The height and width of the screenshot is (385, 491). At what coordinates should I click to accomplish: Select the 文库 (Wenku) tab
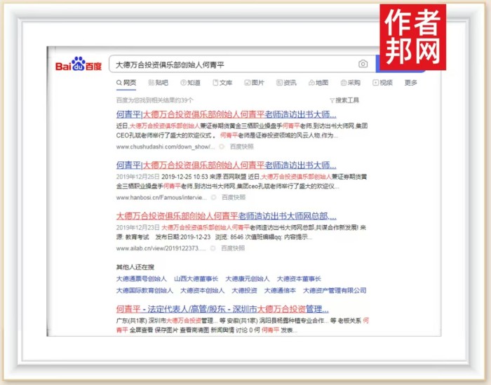point(222,83)
